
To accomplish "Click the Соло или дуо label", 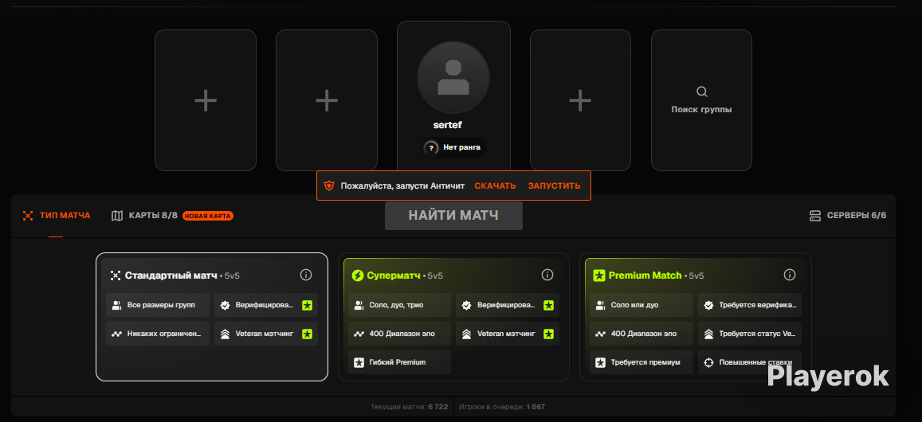I will coord(634,305).
